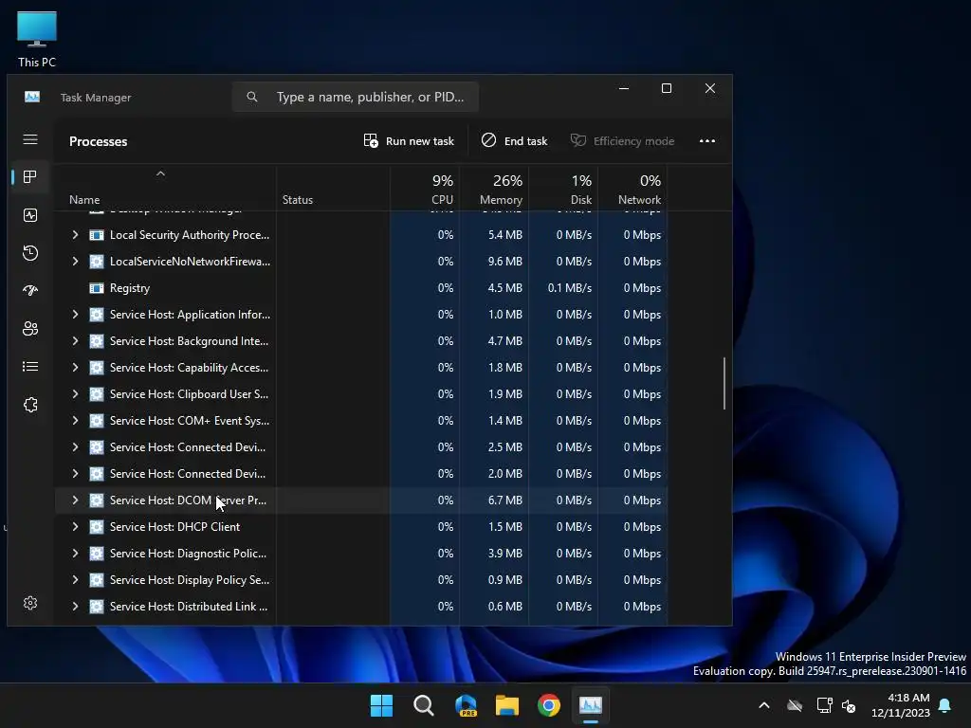This screenshot has height=728, width=971.
Task: Show hidden system tray icons chevron
Action: pyautogui.click(x=764, y=705)
